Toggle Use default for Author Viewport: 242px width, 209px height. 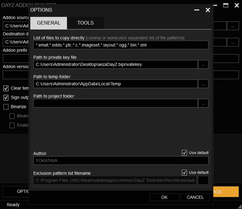tap(184, 153)
